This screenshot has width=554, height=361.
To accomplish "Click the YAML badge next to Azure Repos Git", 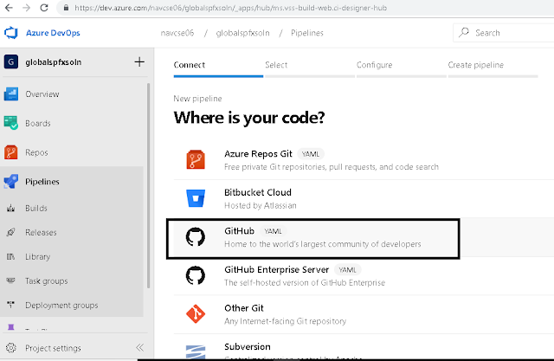I will 311,154.
